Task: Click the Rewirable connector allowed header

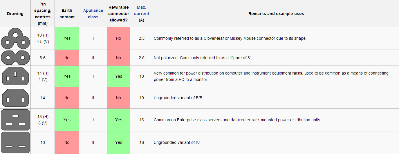Action: pyautogui.click(x=119, y=14)
